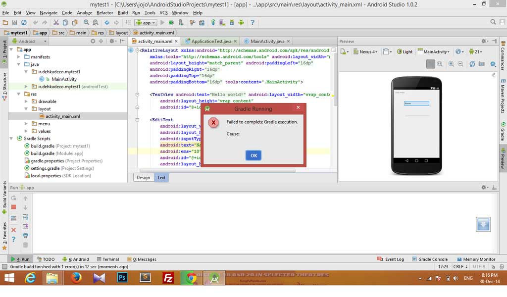Open the API level 21 dropdown
Screen dimensions: 507x297
[x=475, y=51]
